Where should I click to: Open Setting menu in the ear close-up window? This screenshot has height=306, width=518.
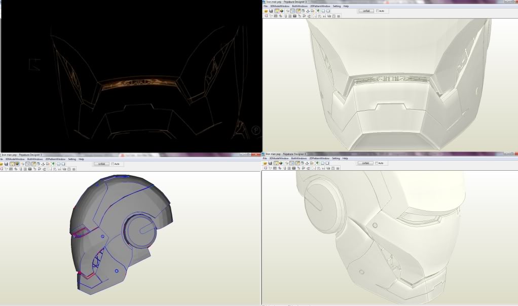pos(336,159)
